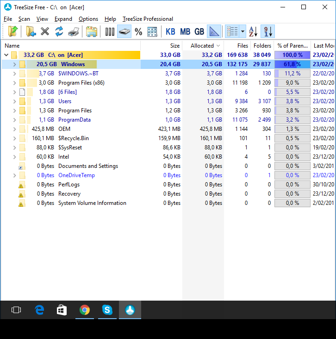This screenshot has width=336, height=339.
Task: Open the Scan menu
Action: click(24, 19)
